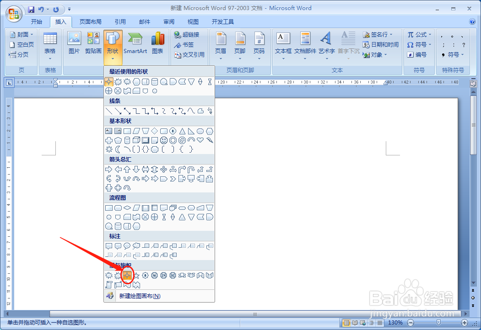The image size is (481, 330).
Task: Select the four-way quad arrow shape
Action: click(x=164, y=169)
